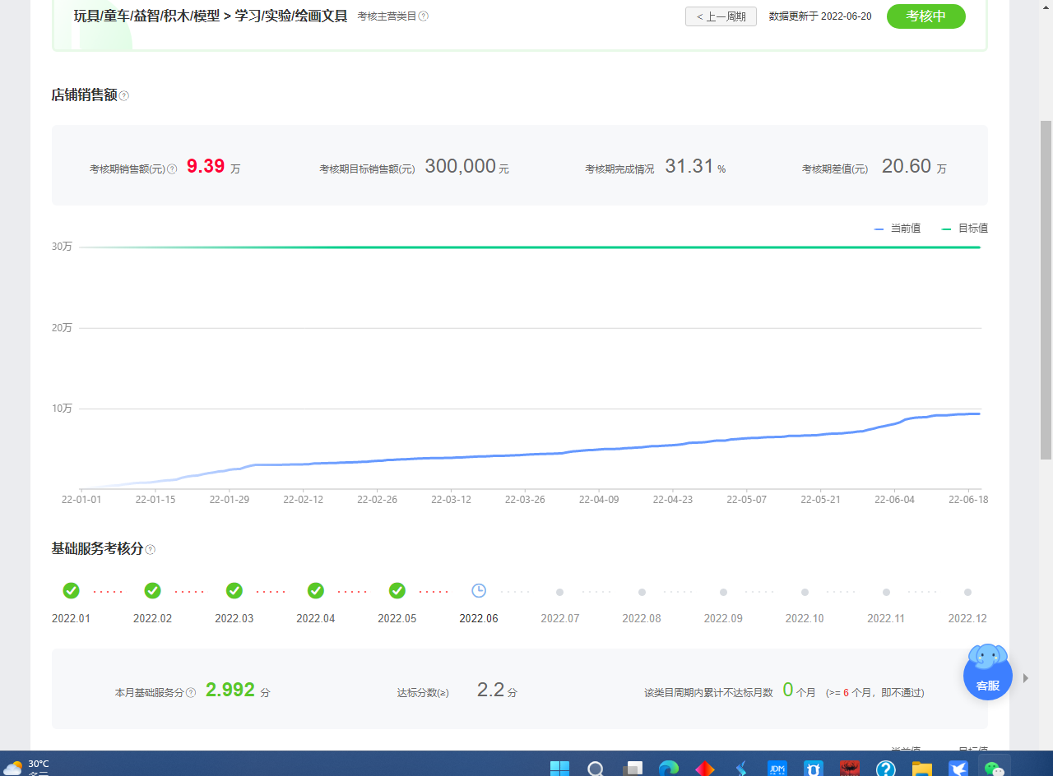Click the 9.39 万 sales amount value
Image resolution: width=1053 pixels, height=776 pixels.
click(x=214, y=167)
